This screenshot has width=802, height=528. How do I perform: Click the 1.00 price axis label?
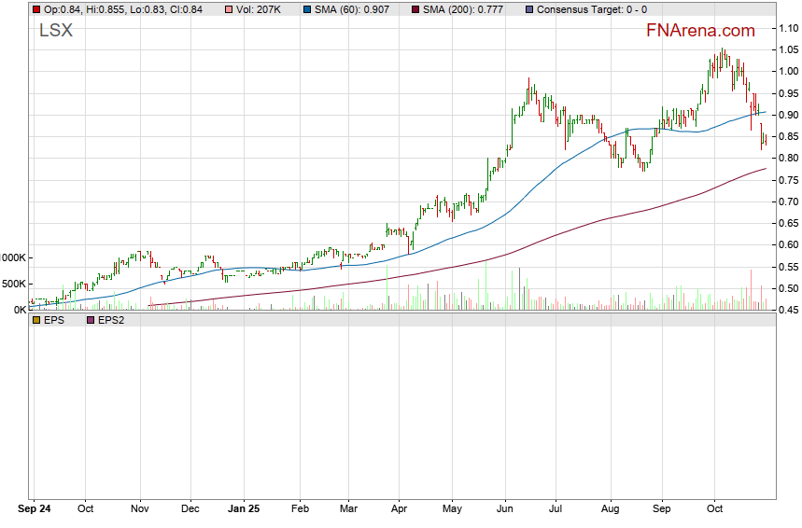[786, 72]
